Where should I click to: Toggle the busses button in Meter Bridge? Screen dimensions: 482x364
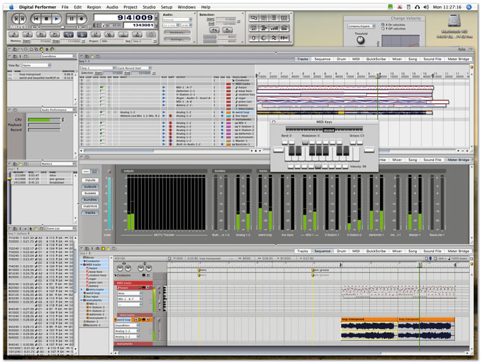tap(90, 193)
